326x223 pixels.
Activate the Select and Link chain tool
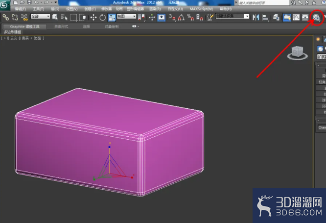(5, 17)
